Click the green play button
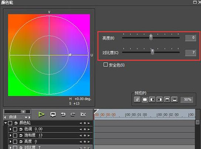201x149 pixels. (41, 115)
